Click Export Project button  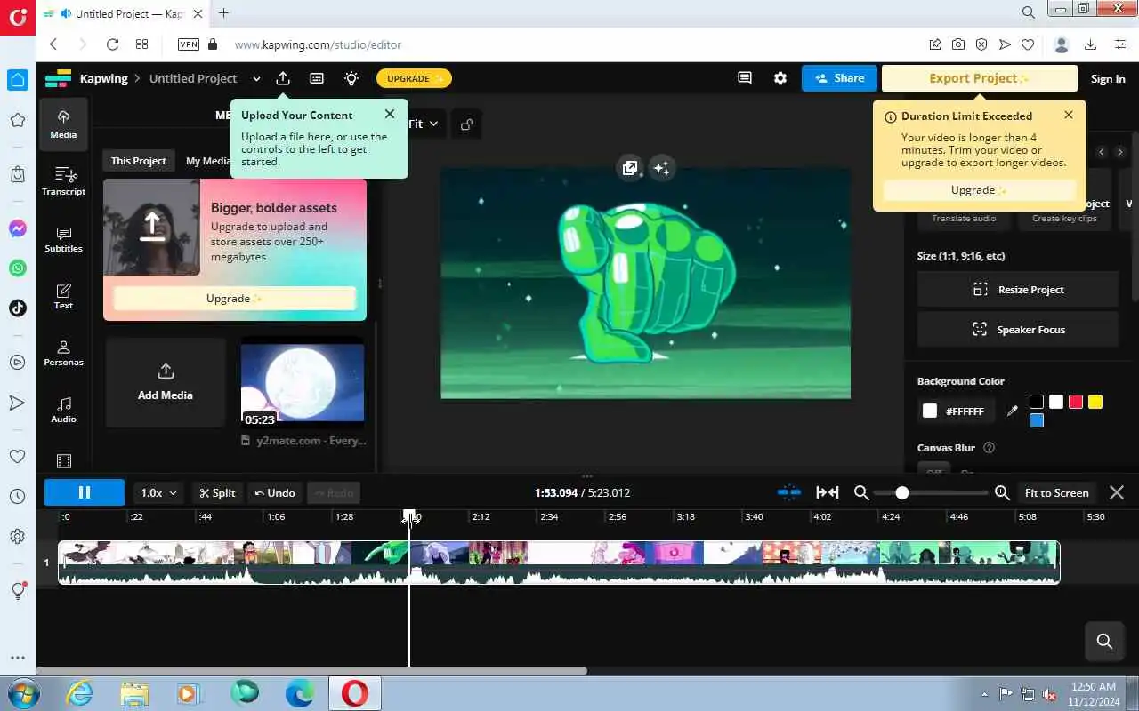click(x=979, y=78)
